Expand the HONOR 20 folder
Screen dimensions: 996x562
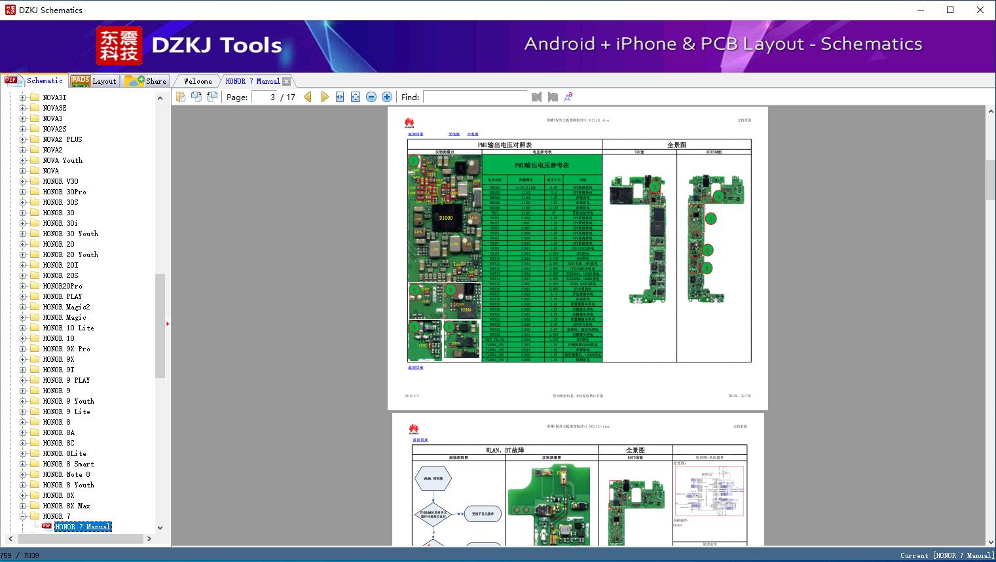23,244
